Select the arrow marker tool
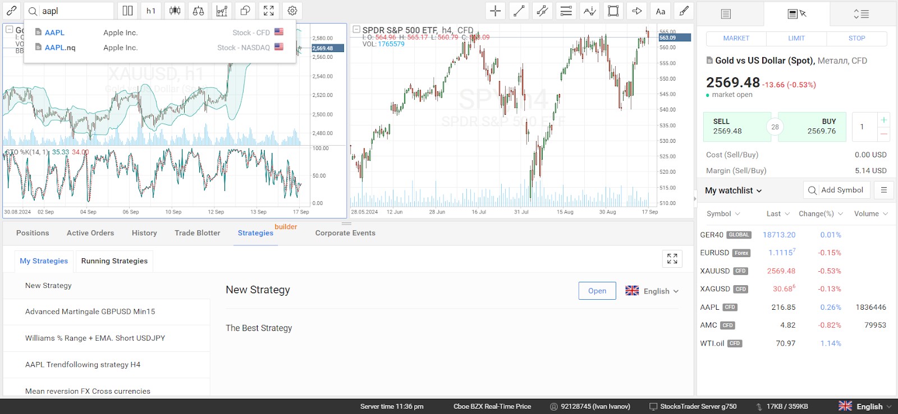 pos(636,11)
